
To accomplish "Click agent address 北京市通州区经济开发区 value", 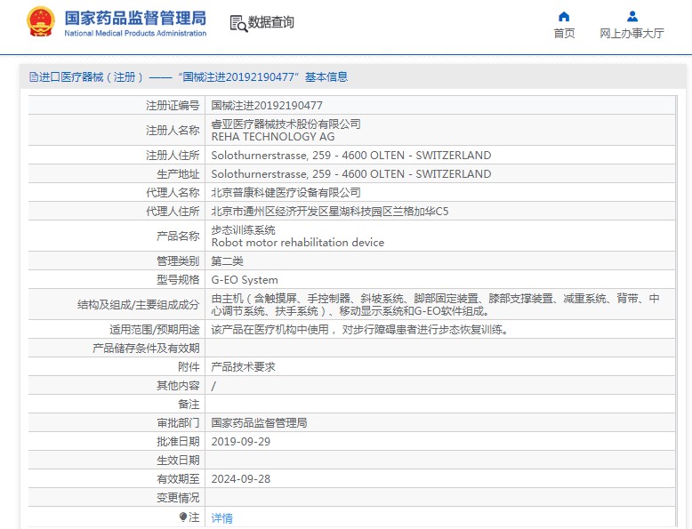I will [330, 212].
